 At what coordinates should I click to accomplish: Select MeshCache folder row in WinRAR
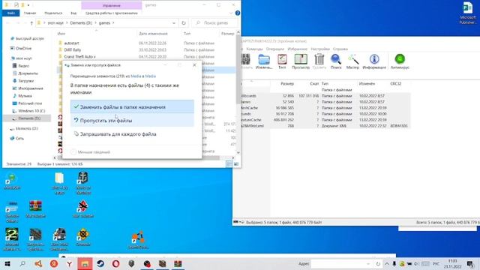coord(325,108)
